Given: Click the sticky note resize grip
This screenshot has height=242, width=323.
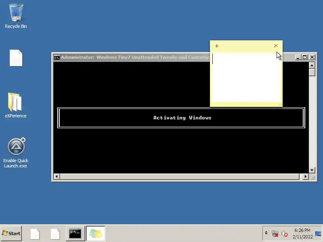Looking at the screenshot, I should [x=280, y=104].
